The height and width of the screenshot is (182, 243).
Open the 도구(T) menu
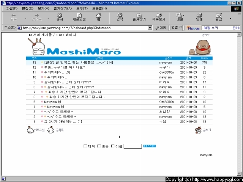click(82, 8)
